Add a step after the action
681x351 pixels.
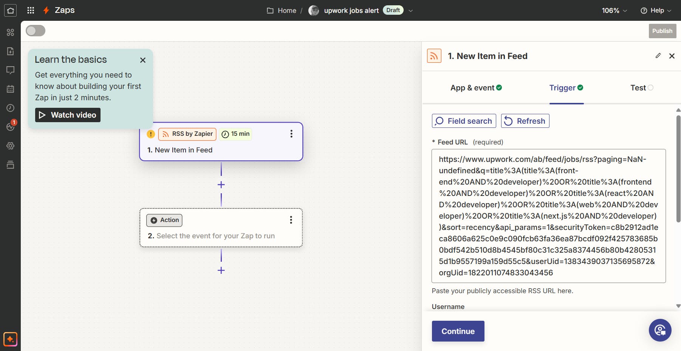pyautogui.click(x=221, y=270)
